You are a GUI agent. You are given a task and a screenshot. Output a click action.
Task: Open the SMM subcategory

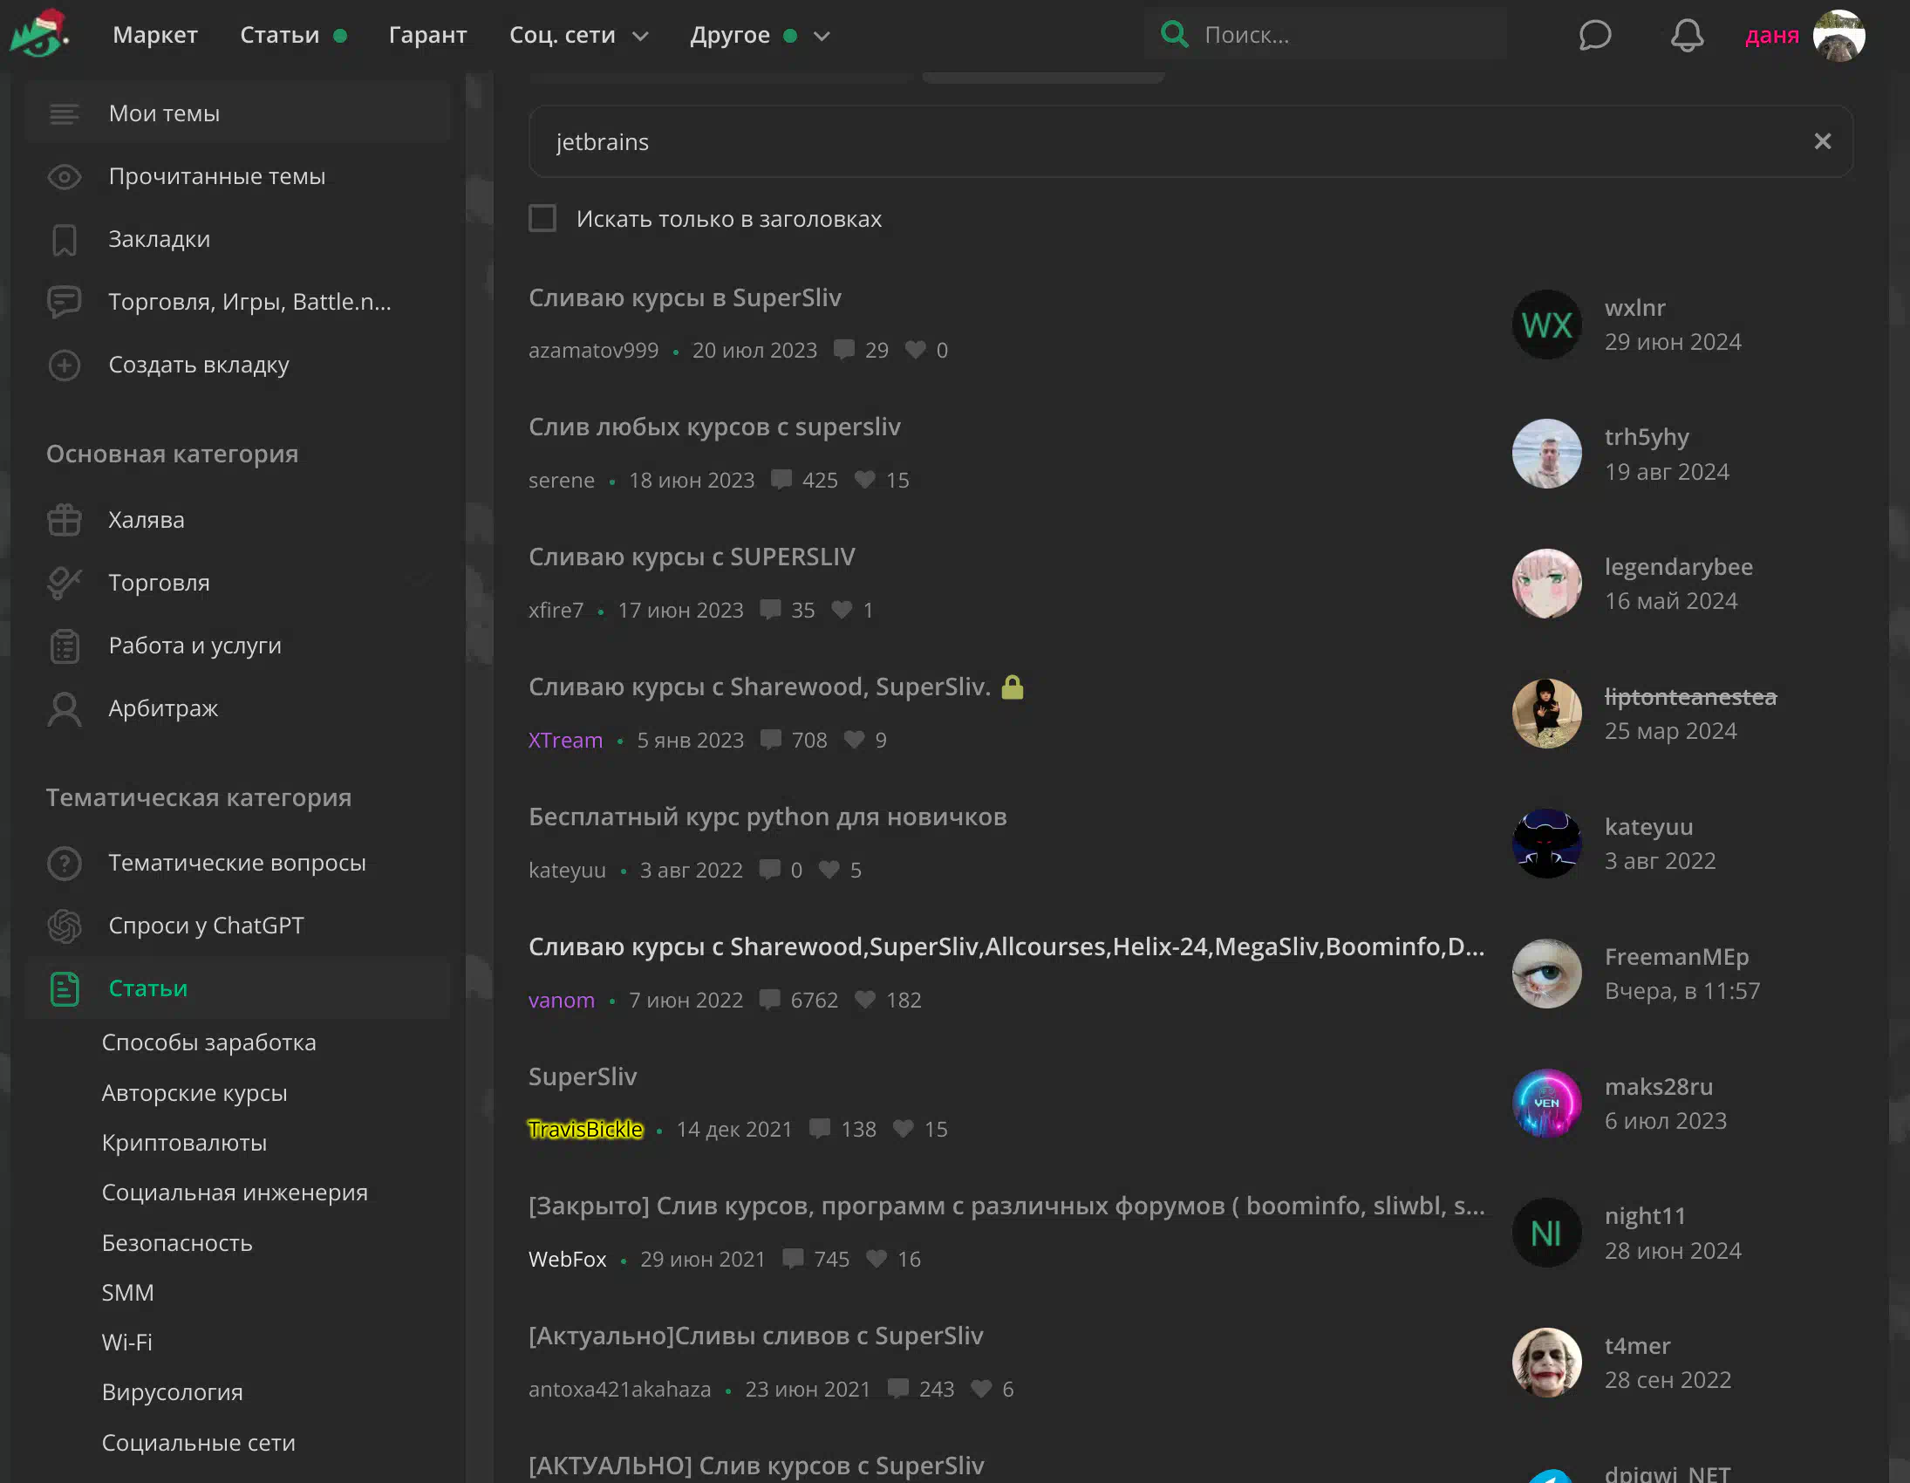127,1292
